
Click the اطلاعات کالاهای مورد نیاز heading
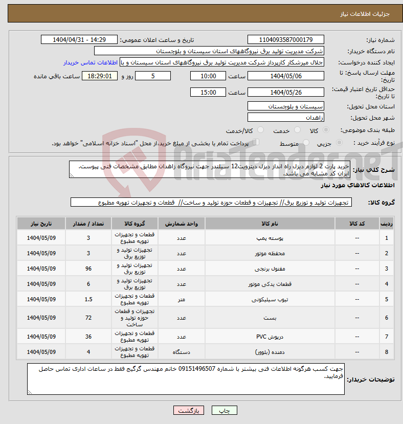357,185
